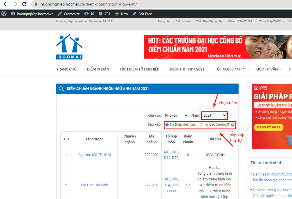Viewport: 292px width, 199px height.
Task: Open the WordPress logo menu
Action: (x=4, y=14)
